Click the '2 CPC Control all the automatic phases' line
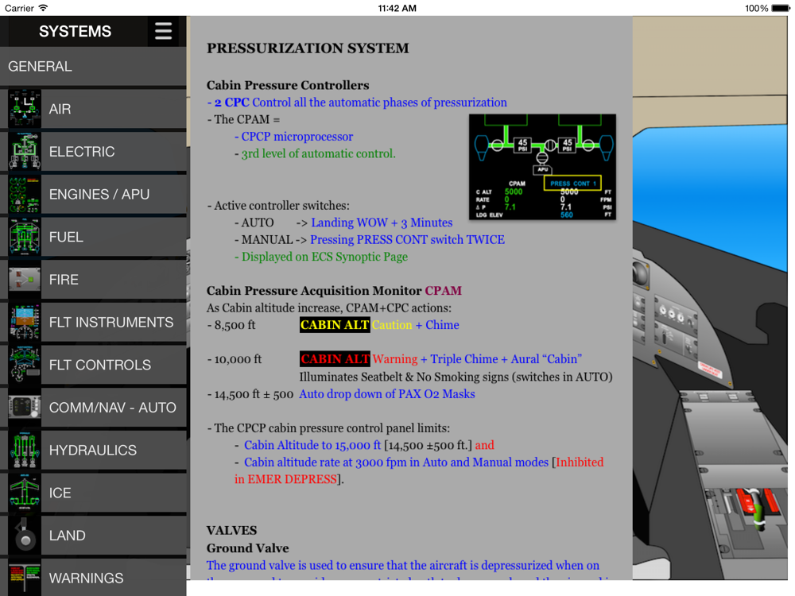795x596 pixels. tap(357, 103)
